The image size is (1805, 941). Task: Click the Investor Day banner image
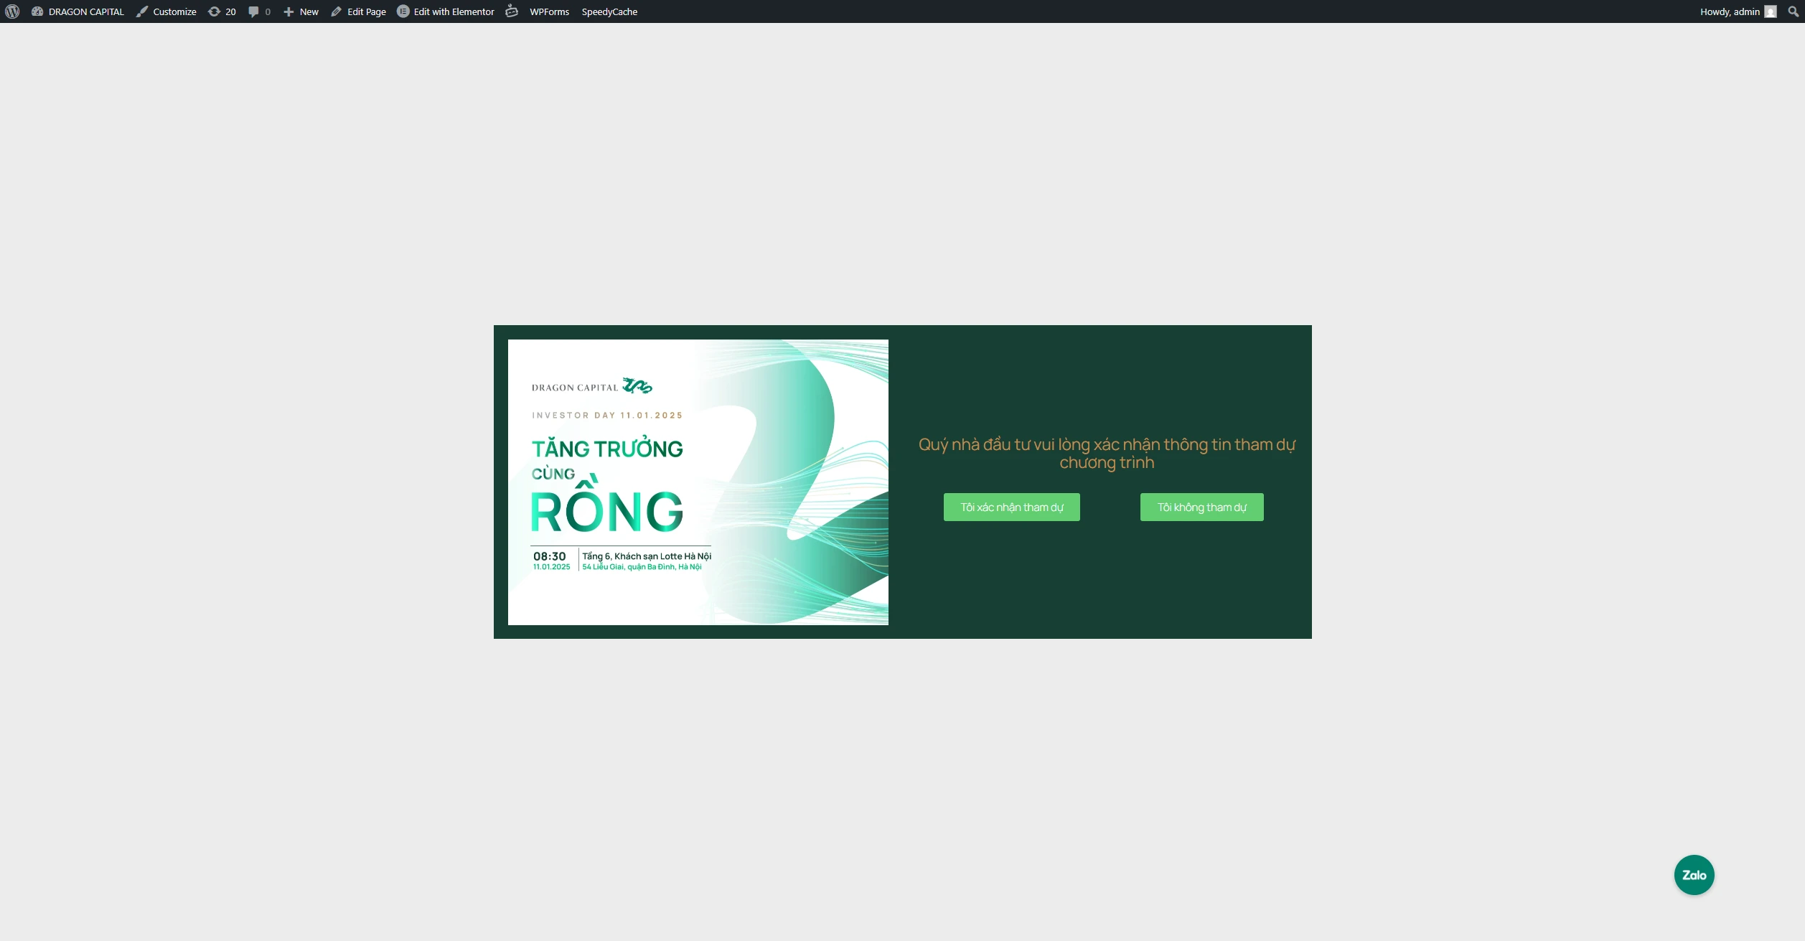click(698, 482)
